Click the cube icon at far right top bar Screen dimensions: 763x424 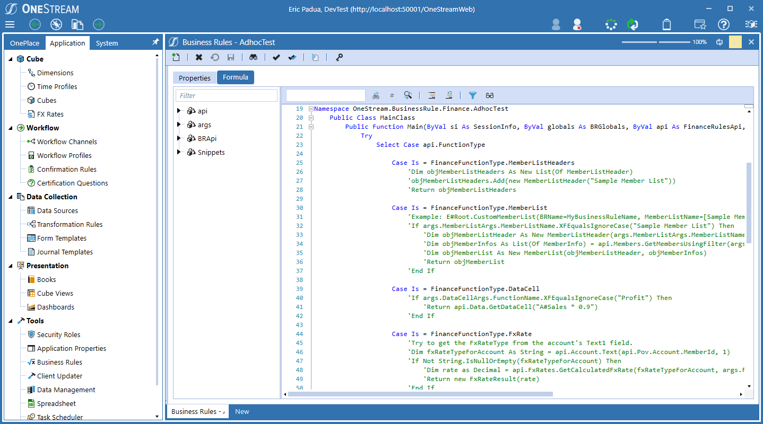click(751, 24)
